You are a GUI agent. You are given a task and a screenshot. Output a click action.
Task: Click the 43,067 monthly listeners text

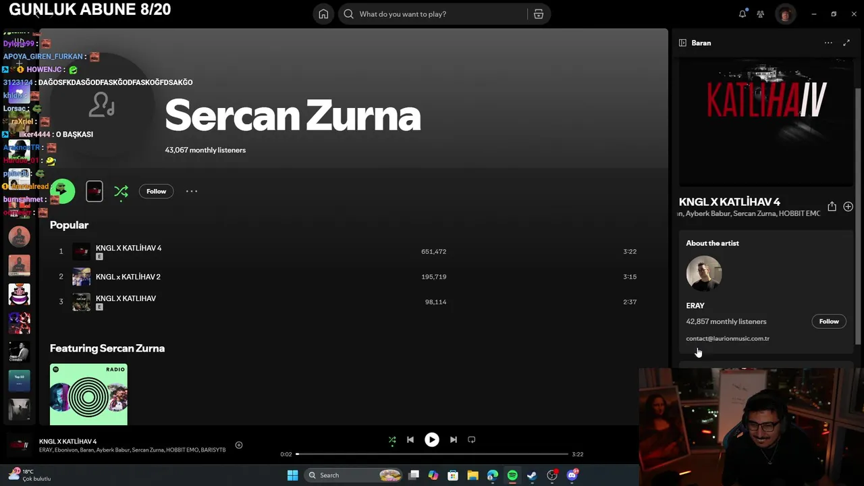[x=205, y=150]
